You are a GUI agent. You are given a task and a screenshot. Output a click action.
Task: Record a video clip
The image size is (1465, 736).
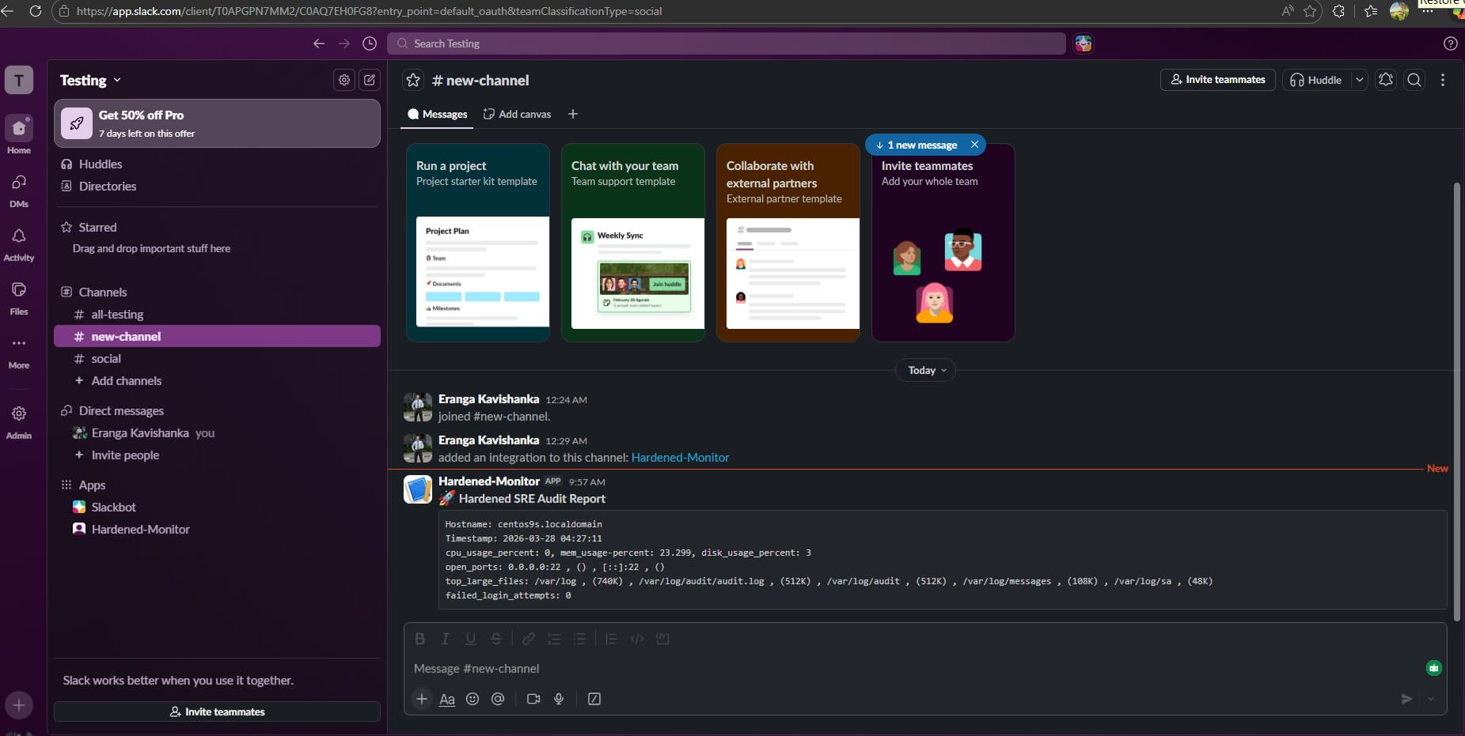[533, 699]
